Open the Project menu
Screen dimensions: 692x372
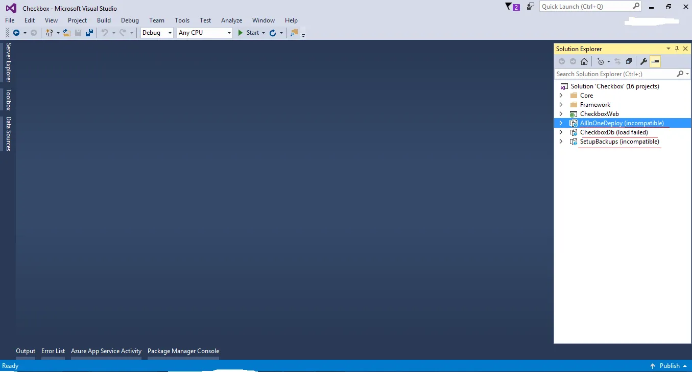(77, 20)
